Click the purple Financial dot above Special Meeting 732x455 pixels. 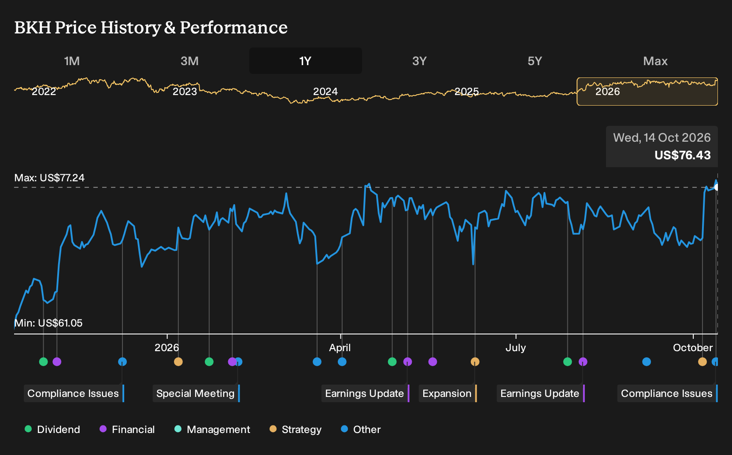[x=232, y=362]
